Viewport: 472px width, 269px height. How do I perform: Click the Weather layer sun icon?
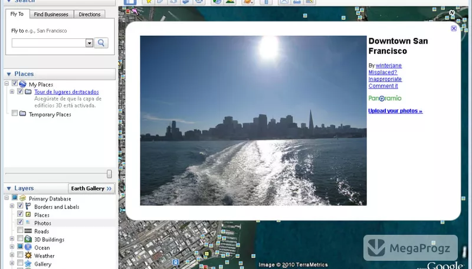click(x=28, y=255)
